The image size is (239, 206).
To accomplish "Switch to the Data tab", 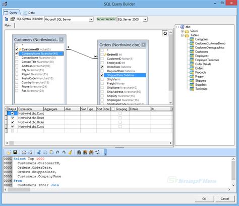I will click(29, 13).
